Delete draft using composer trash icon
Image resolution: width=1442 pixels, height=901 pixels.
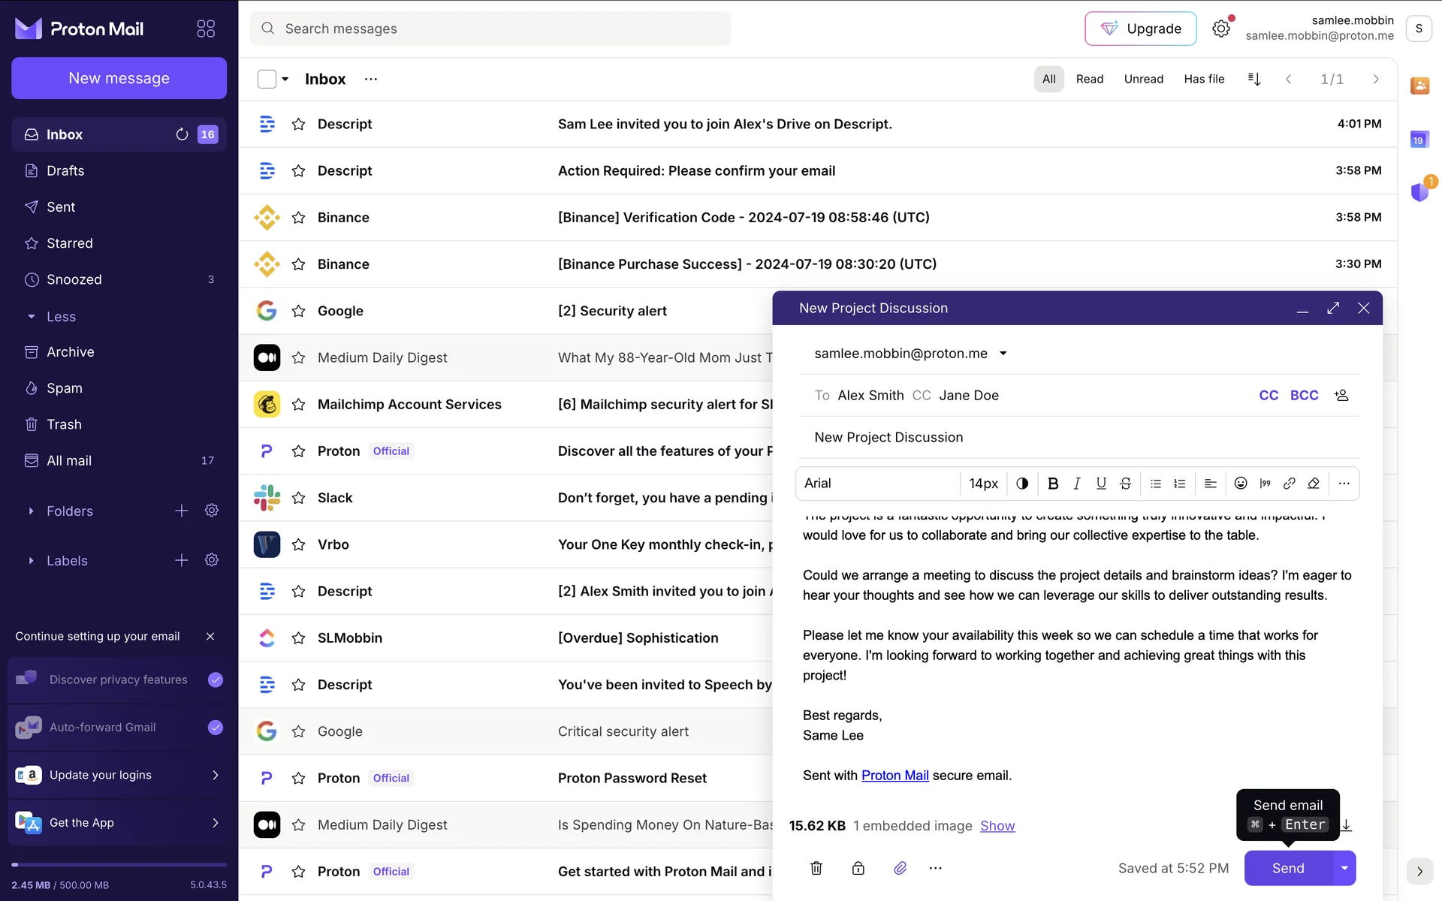[816, 868]
